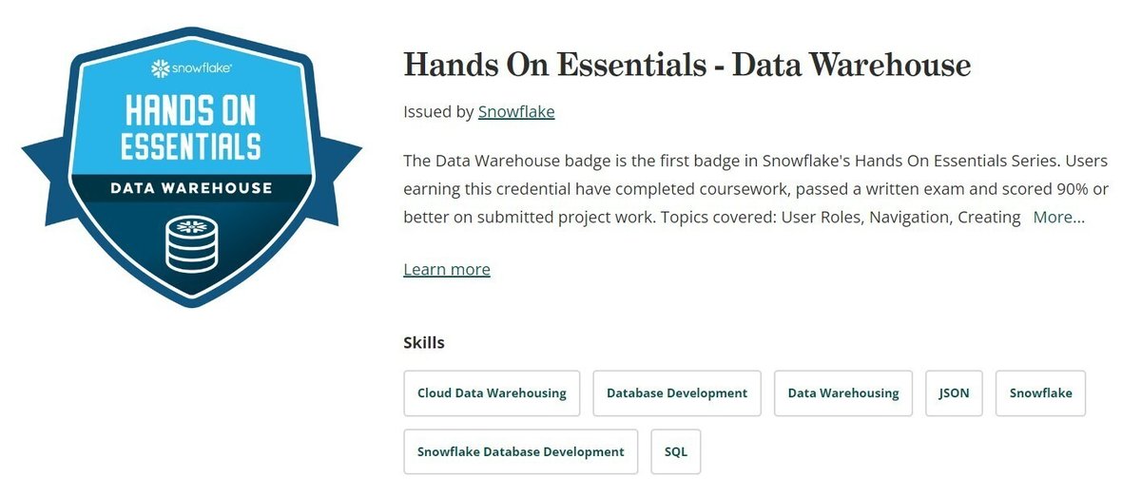The height and width of the screenshot is (497, 1141).
Task: Expand the description with More...
Action: (x=1058, y=217)
